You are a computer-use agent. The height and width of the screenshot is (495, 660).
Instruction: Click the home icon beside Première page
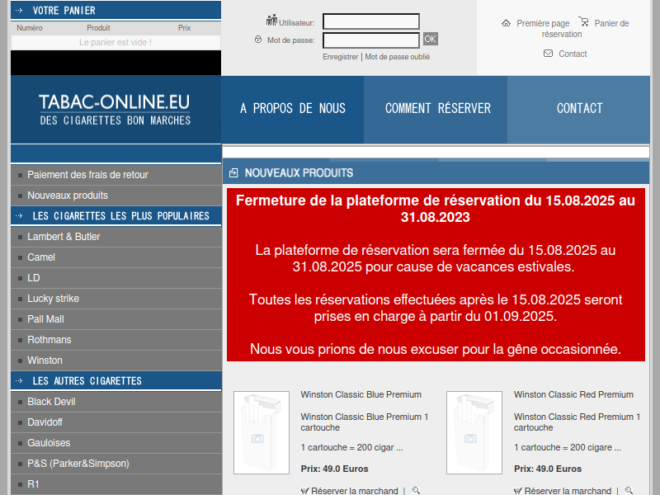pyautogui.click(x=506, y=23)
